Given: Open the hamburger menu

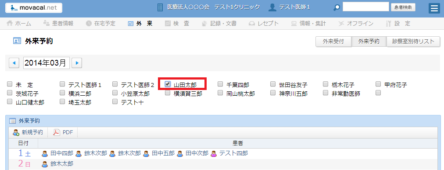Looking at the screenshot, I should pyautogui.click(x=434, y=8).
